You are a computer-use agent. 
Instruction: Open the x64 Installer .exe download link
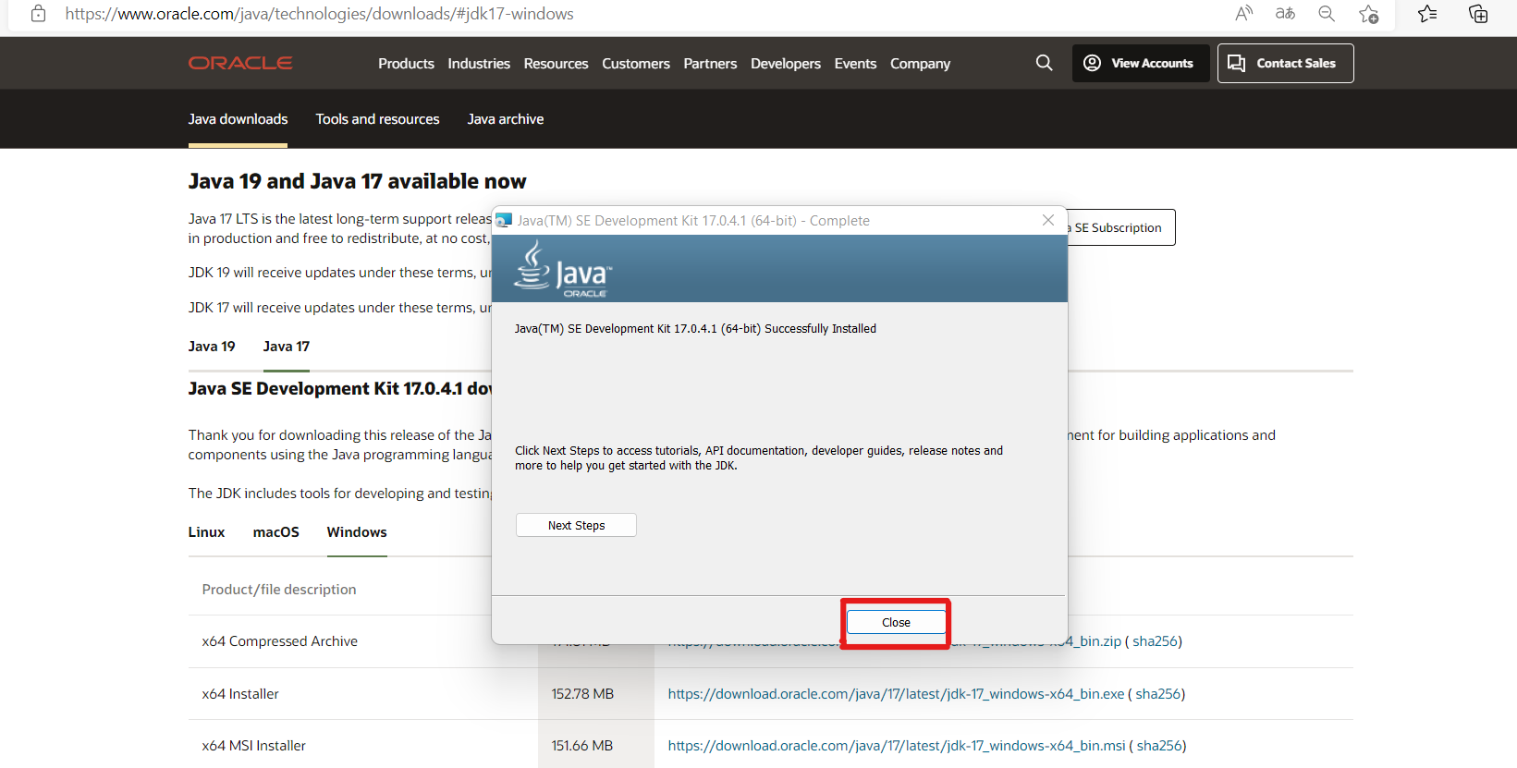click(x=896, y=694)
